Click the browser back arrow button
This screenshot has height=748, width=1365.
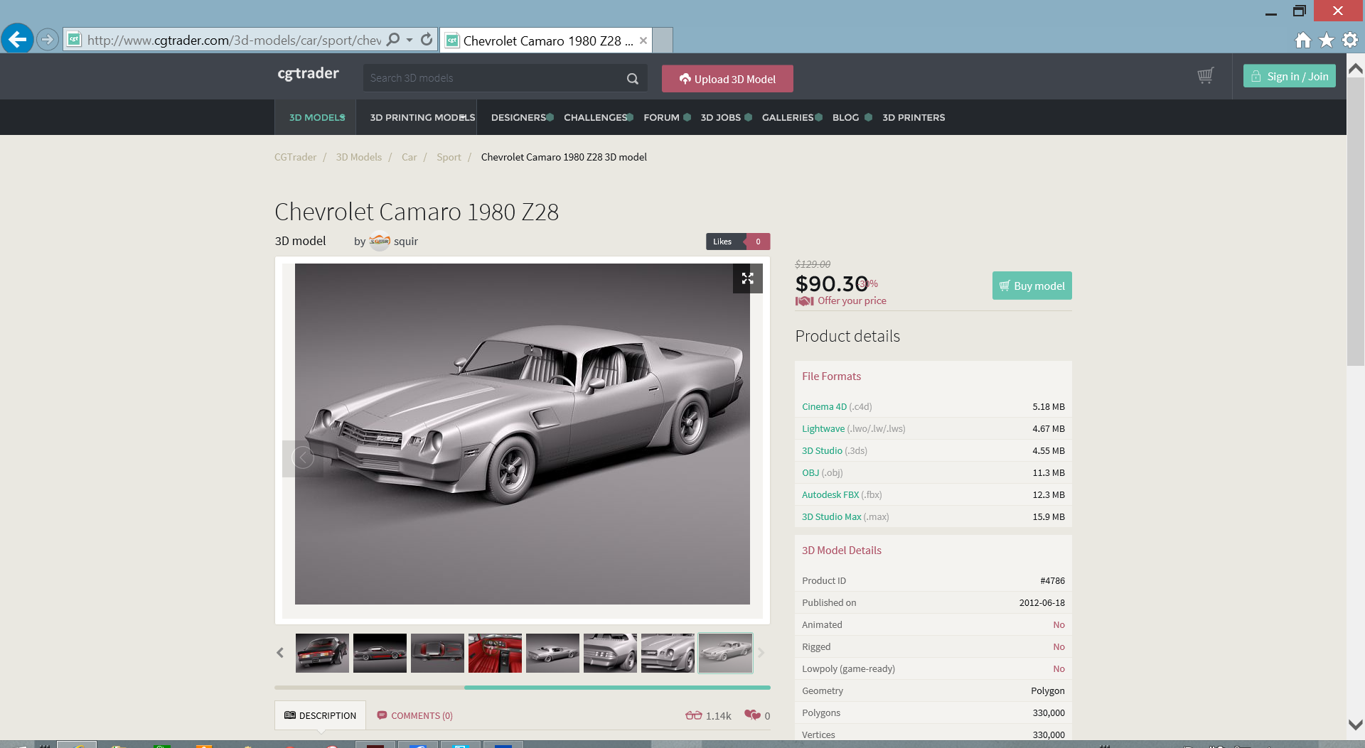[x=18, y=40]
